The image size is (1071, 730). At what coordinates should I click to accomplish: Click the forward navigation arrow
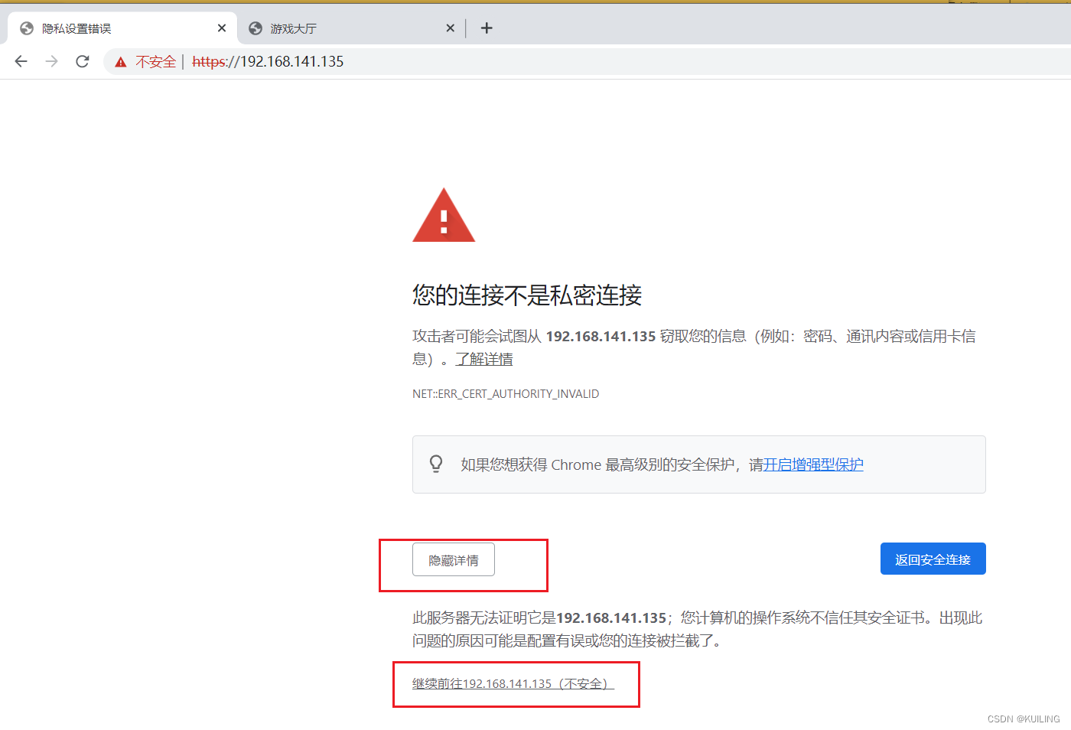(51, 61)
